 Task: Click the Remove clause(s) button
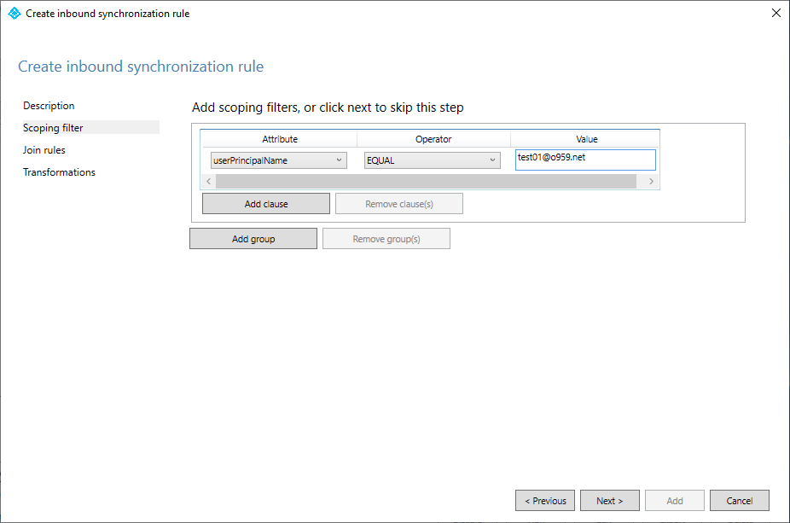(399, 204)
